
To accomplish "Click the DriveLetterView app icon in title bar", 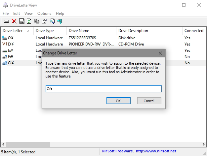I will click(6, 5).
